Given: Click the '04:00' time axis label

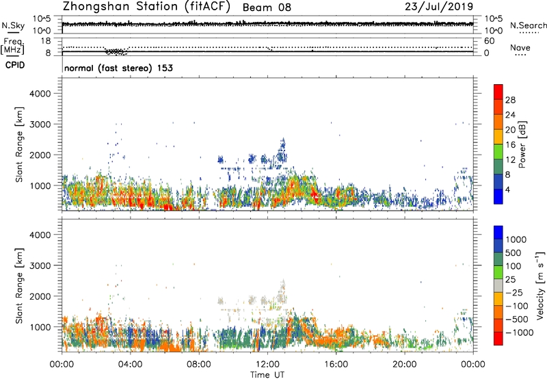Looking at the screenshot, I should pyautogui.click(x=130, y=365).
